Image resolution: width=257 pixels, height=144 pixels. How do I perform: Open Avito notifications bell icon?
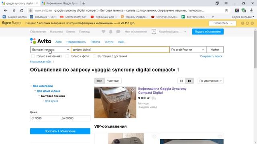point(111,32)
